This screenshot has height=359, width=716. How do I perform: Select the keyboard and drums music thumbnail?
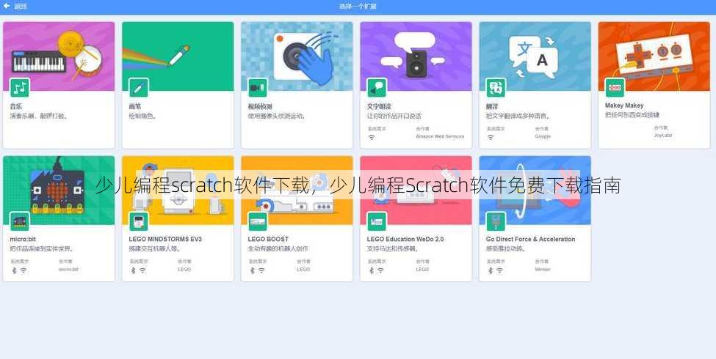(59, 56)
